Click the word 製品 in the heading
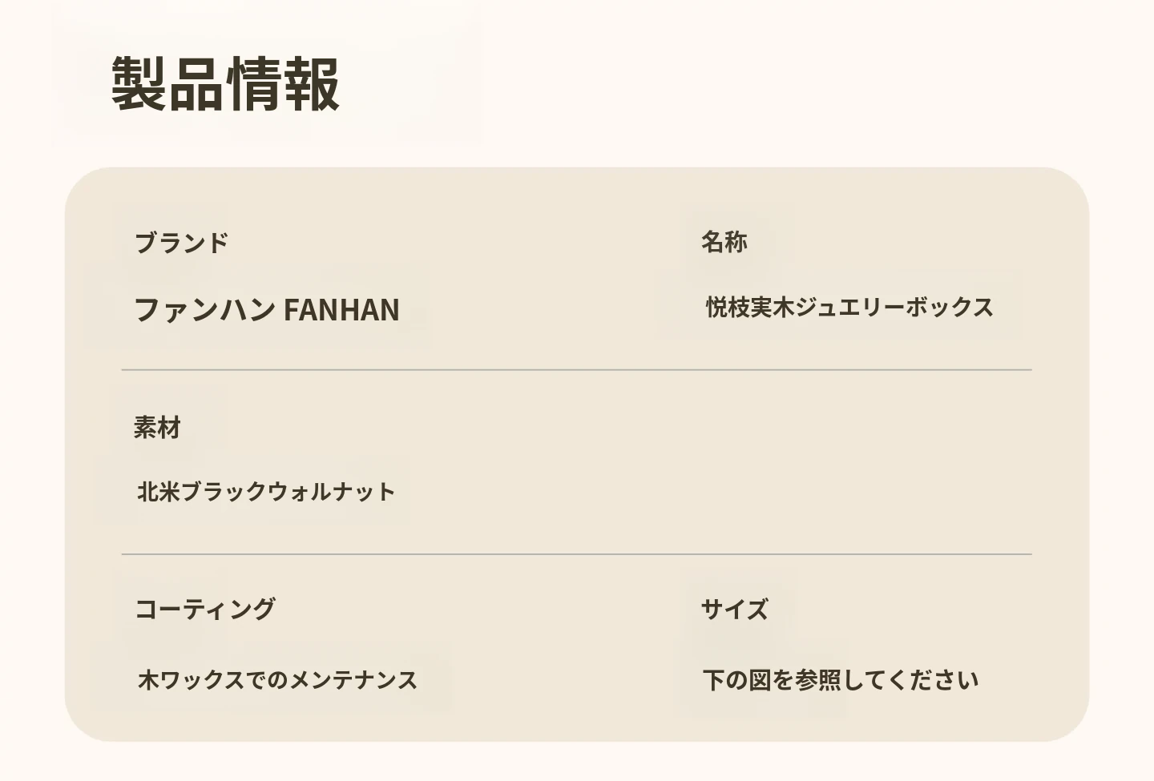 (167, 84)
